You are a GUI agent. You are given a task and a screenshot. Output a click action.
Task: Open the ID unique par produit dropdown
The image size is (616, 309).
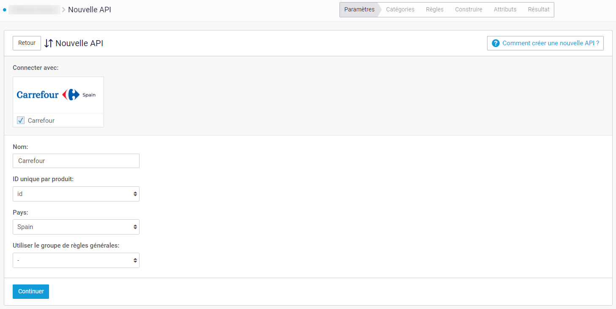point(76,194)
